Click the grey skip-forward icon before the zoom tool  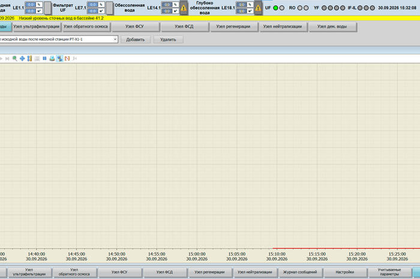[7, 59]
